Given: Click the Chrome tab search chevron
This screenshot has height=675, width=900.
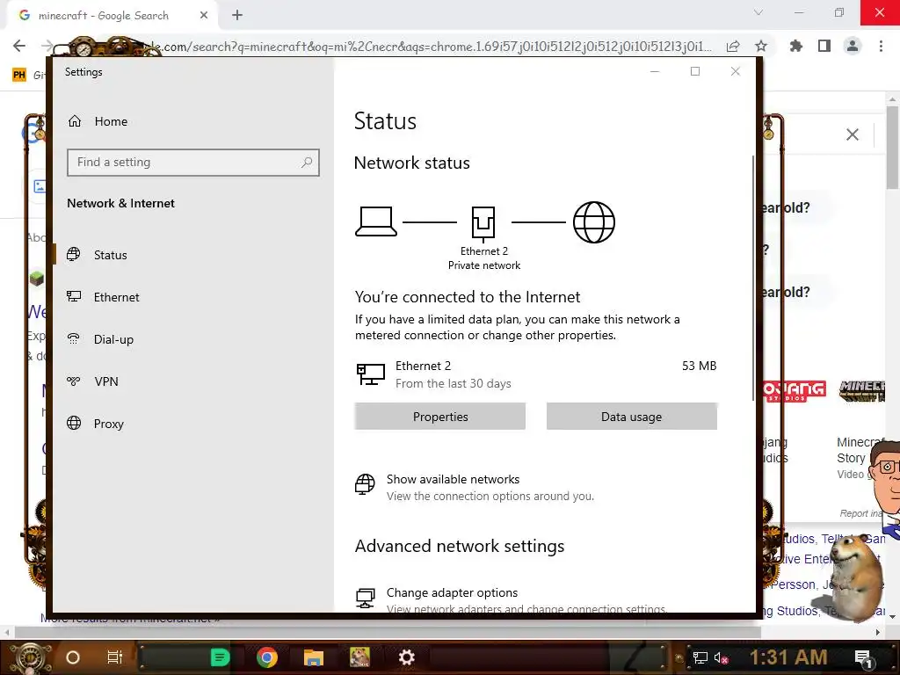Looking at the screenshot, I should click(758, 12).
